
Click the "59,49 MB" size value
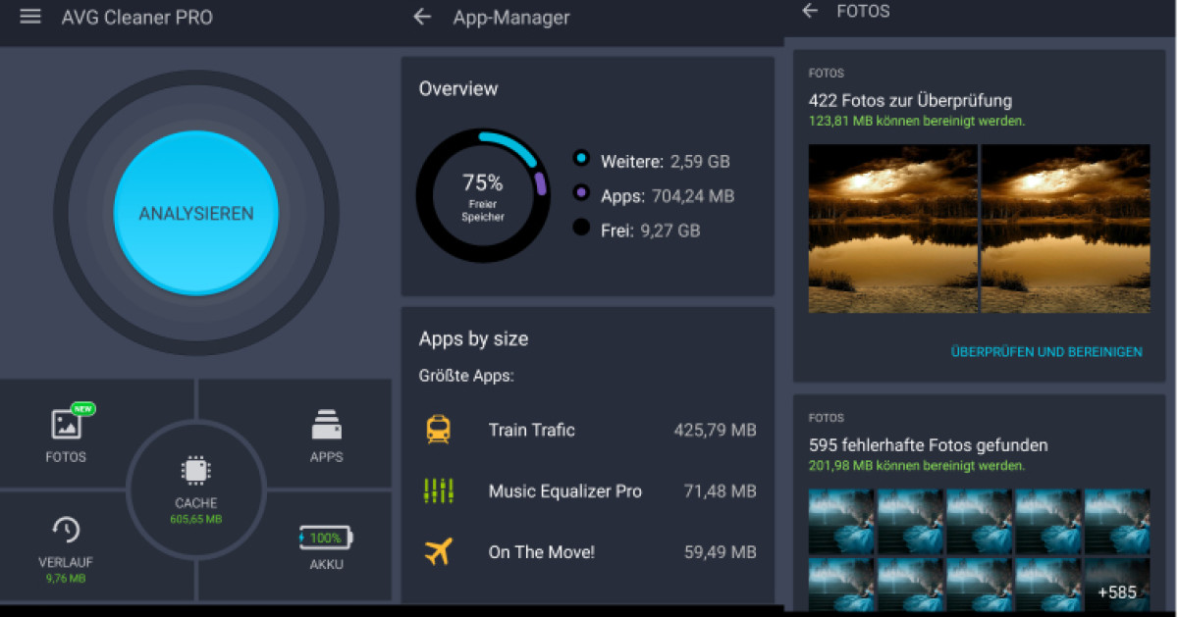721,552
